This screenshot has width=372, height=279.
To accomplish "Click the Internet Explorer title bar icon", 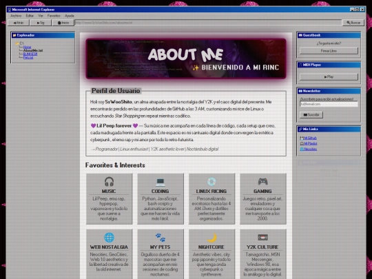I will 10,10.
